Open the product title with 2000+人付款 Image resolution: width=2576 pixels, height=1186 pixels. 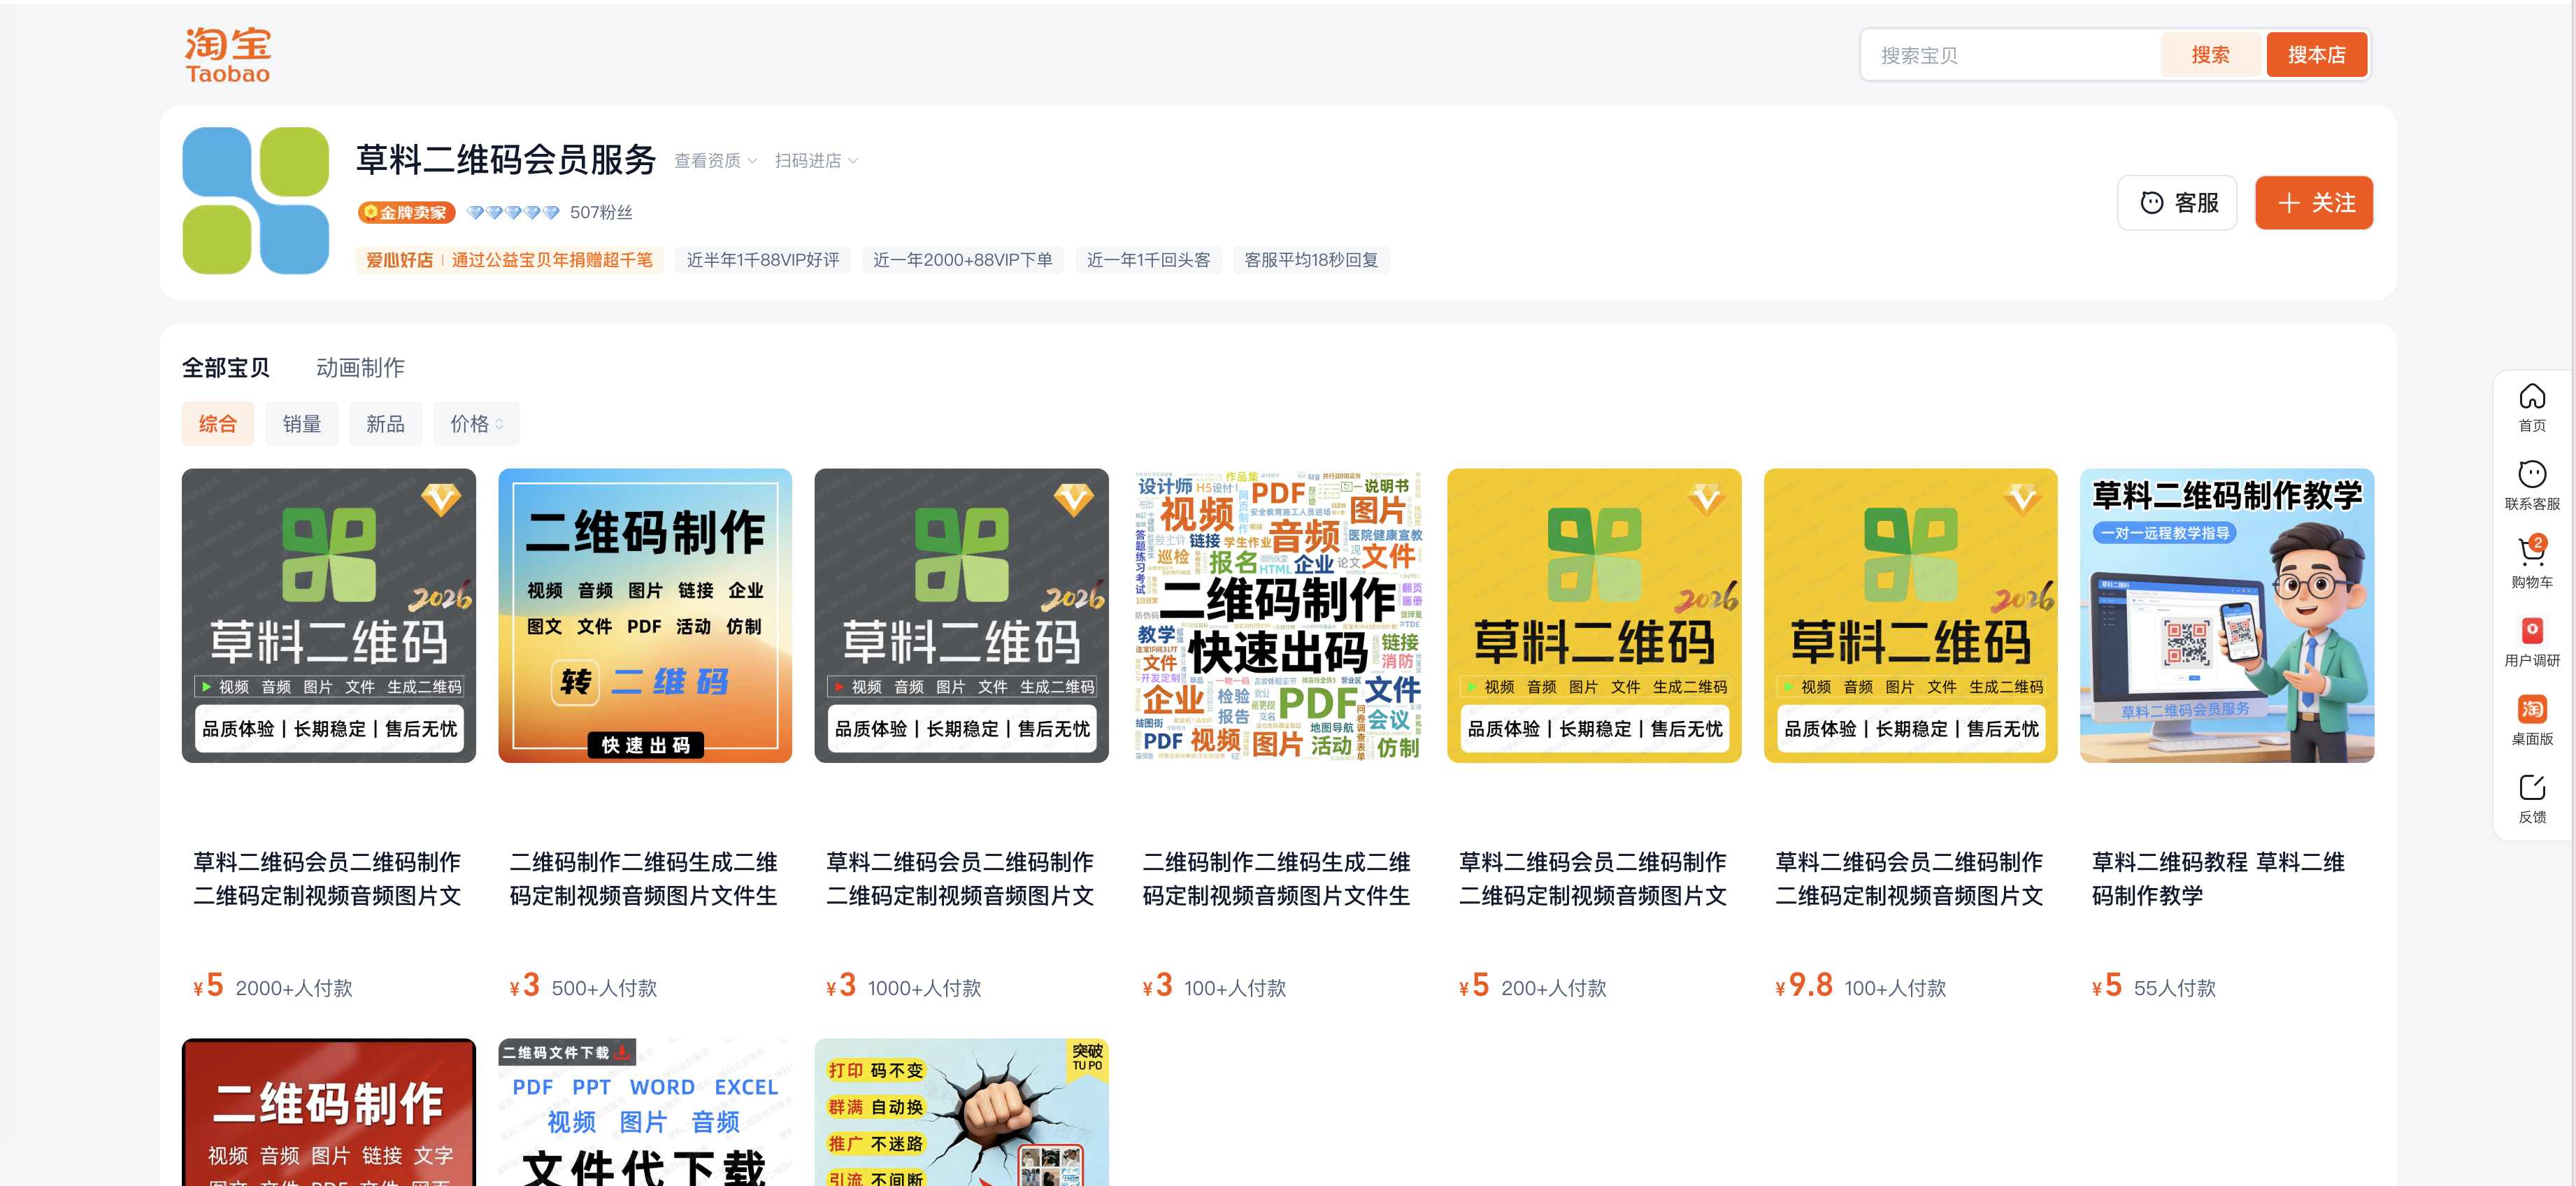327,879
